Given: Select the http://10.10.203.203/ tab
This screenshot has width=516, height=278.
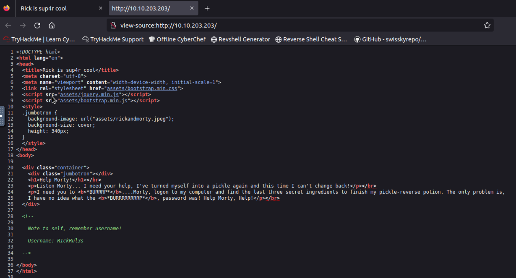Looking at the screenshot, I should [x=153, y=8].
